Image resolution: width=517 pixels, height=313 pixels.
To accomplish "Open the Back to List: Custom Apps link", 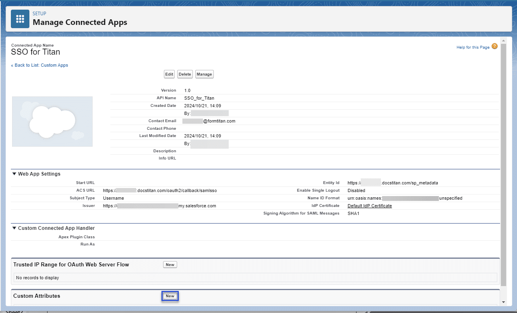I will coord(39,65).
